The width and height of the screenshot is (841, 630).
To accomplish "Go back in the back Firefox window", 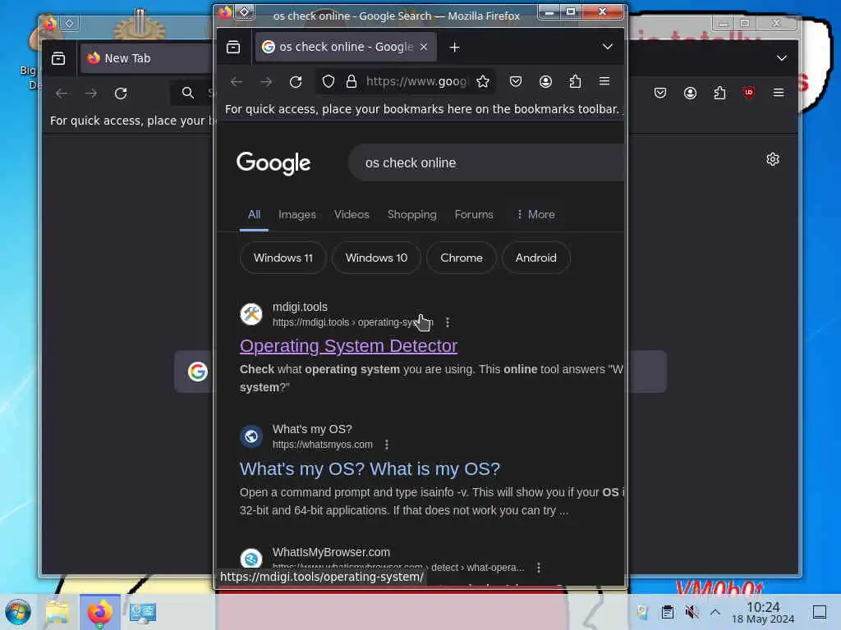I will coord(62,94).
